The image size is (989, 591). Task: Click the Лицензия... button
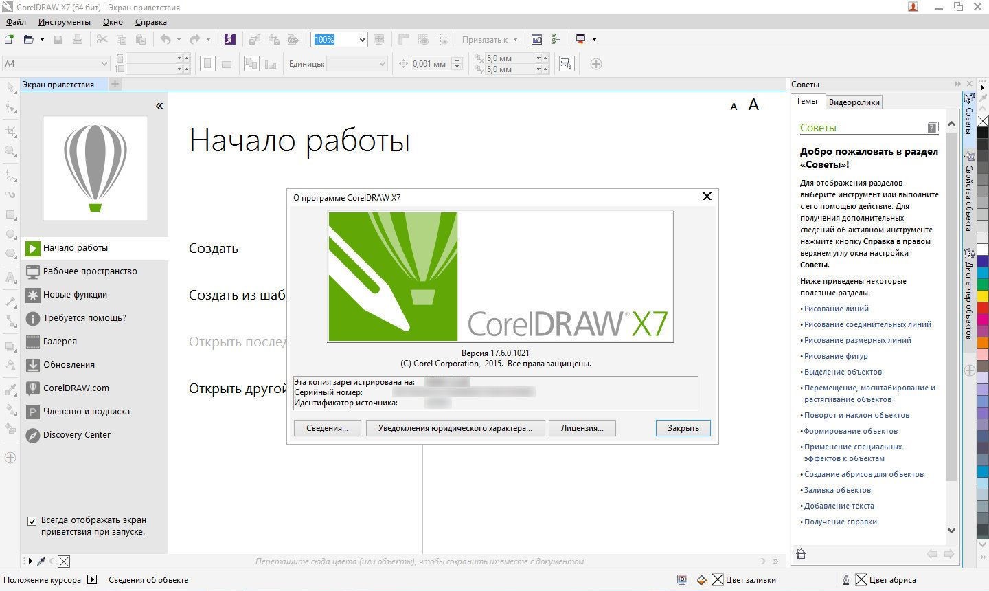[582, 427]
